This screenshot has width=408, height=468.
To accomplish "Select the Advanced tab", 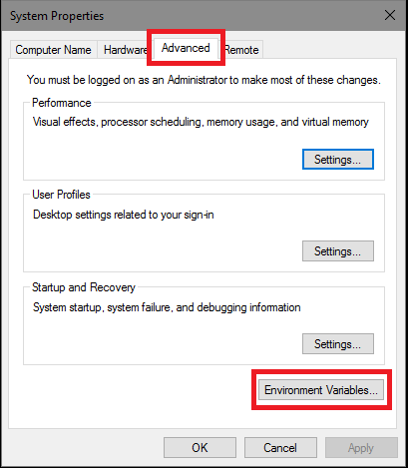I will (x=186, y=48).
